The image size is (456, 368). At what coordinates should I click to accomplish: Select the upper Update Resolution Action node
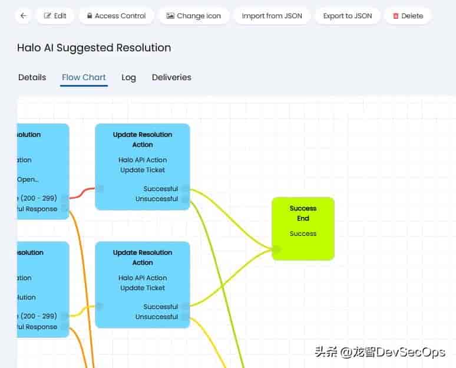click(x=143, y=167)
